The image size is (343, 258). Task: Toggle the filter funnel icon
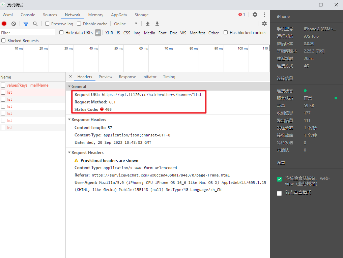[x=26, y=24]
